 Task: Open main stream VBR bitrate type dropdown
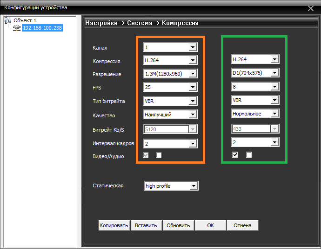pos(170,101)
